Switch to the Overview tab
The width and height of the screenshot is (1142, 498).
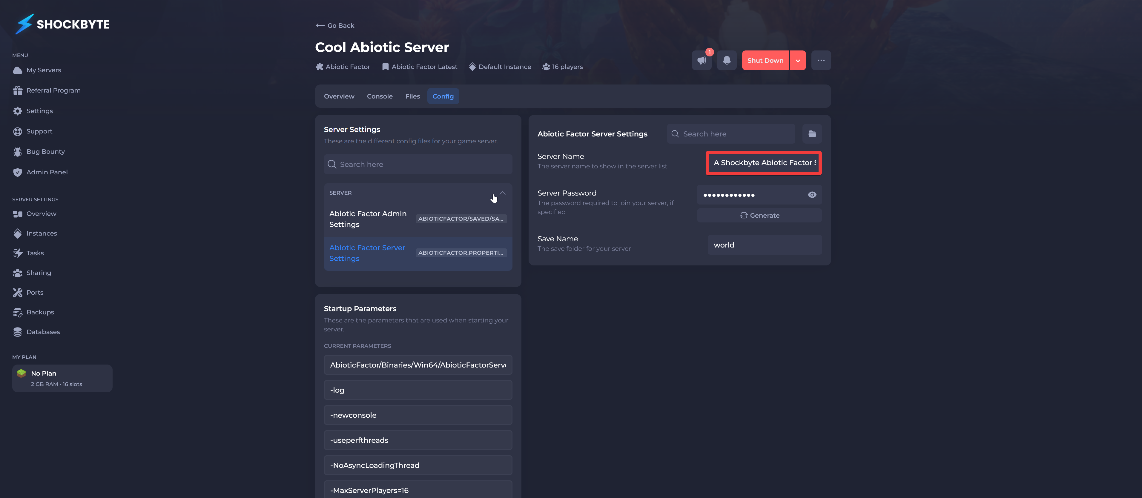point(339,96)
